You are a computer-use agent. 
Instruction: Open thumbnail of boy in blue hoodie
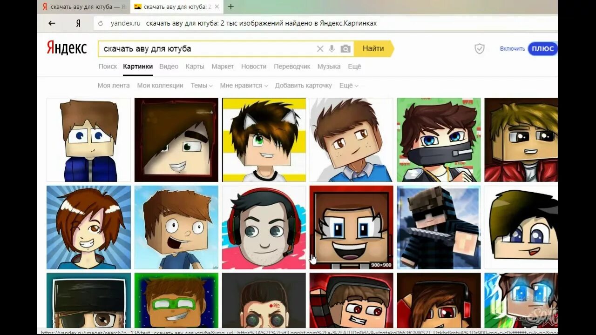[88, 140]
